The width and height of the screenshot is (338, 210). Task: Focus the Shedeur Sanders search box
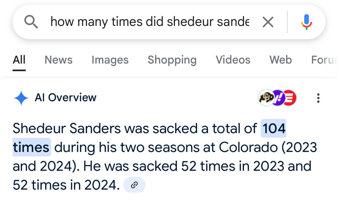point(149,22)
